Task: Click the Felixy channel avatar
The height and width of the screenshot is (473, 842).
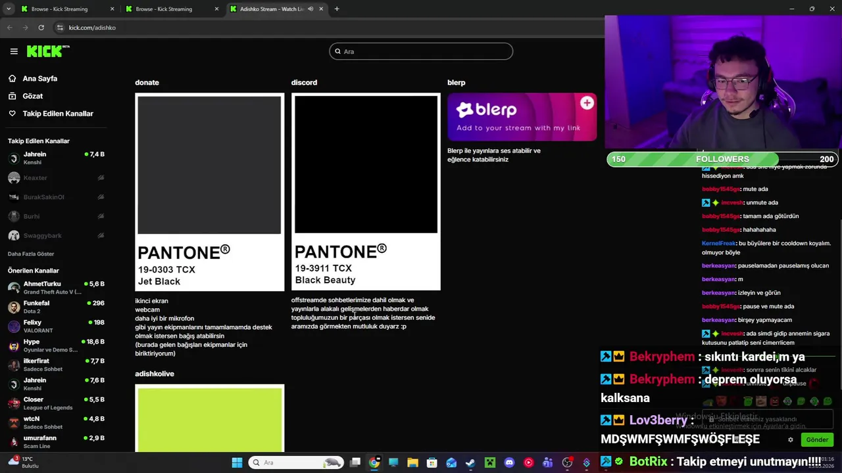Action: (14, 327)
